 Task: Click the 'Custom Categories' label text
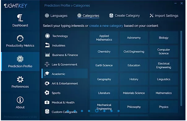pyautogui.click(x=64, y=112)
